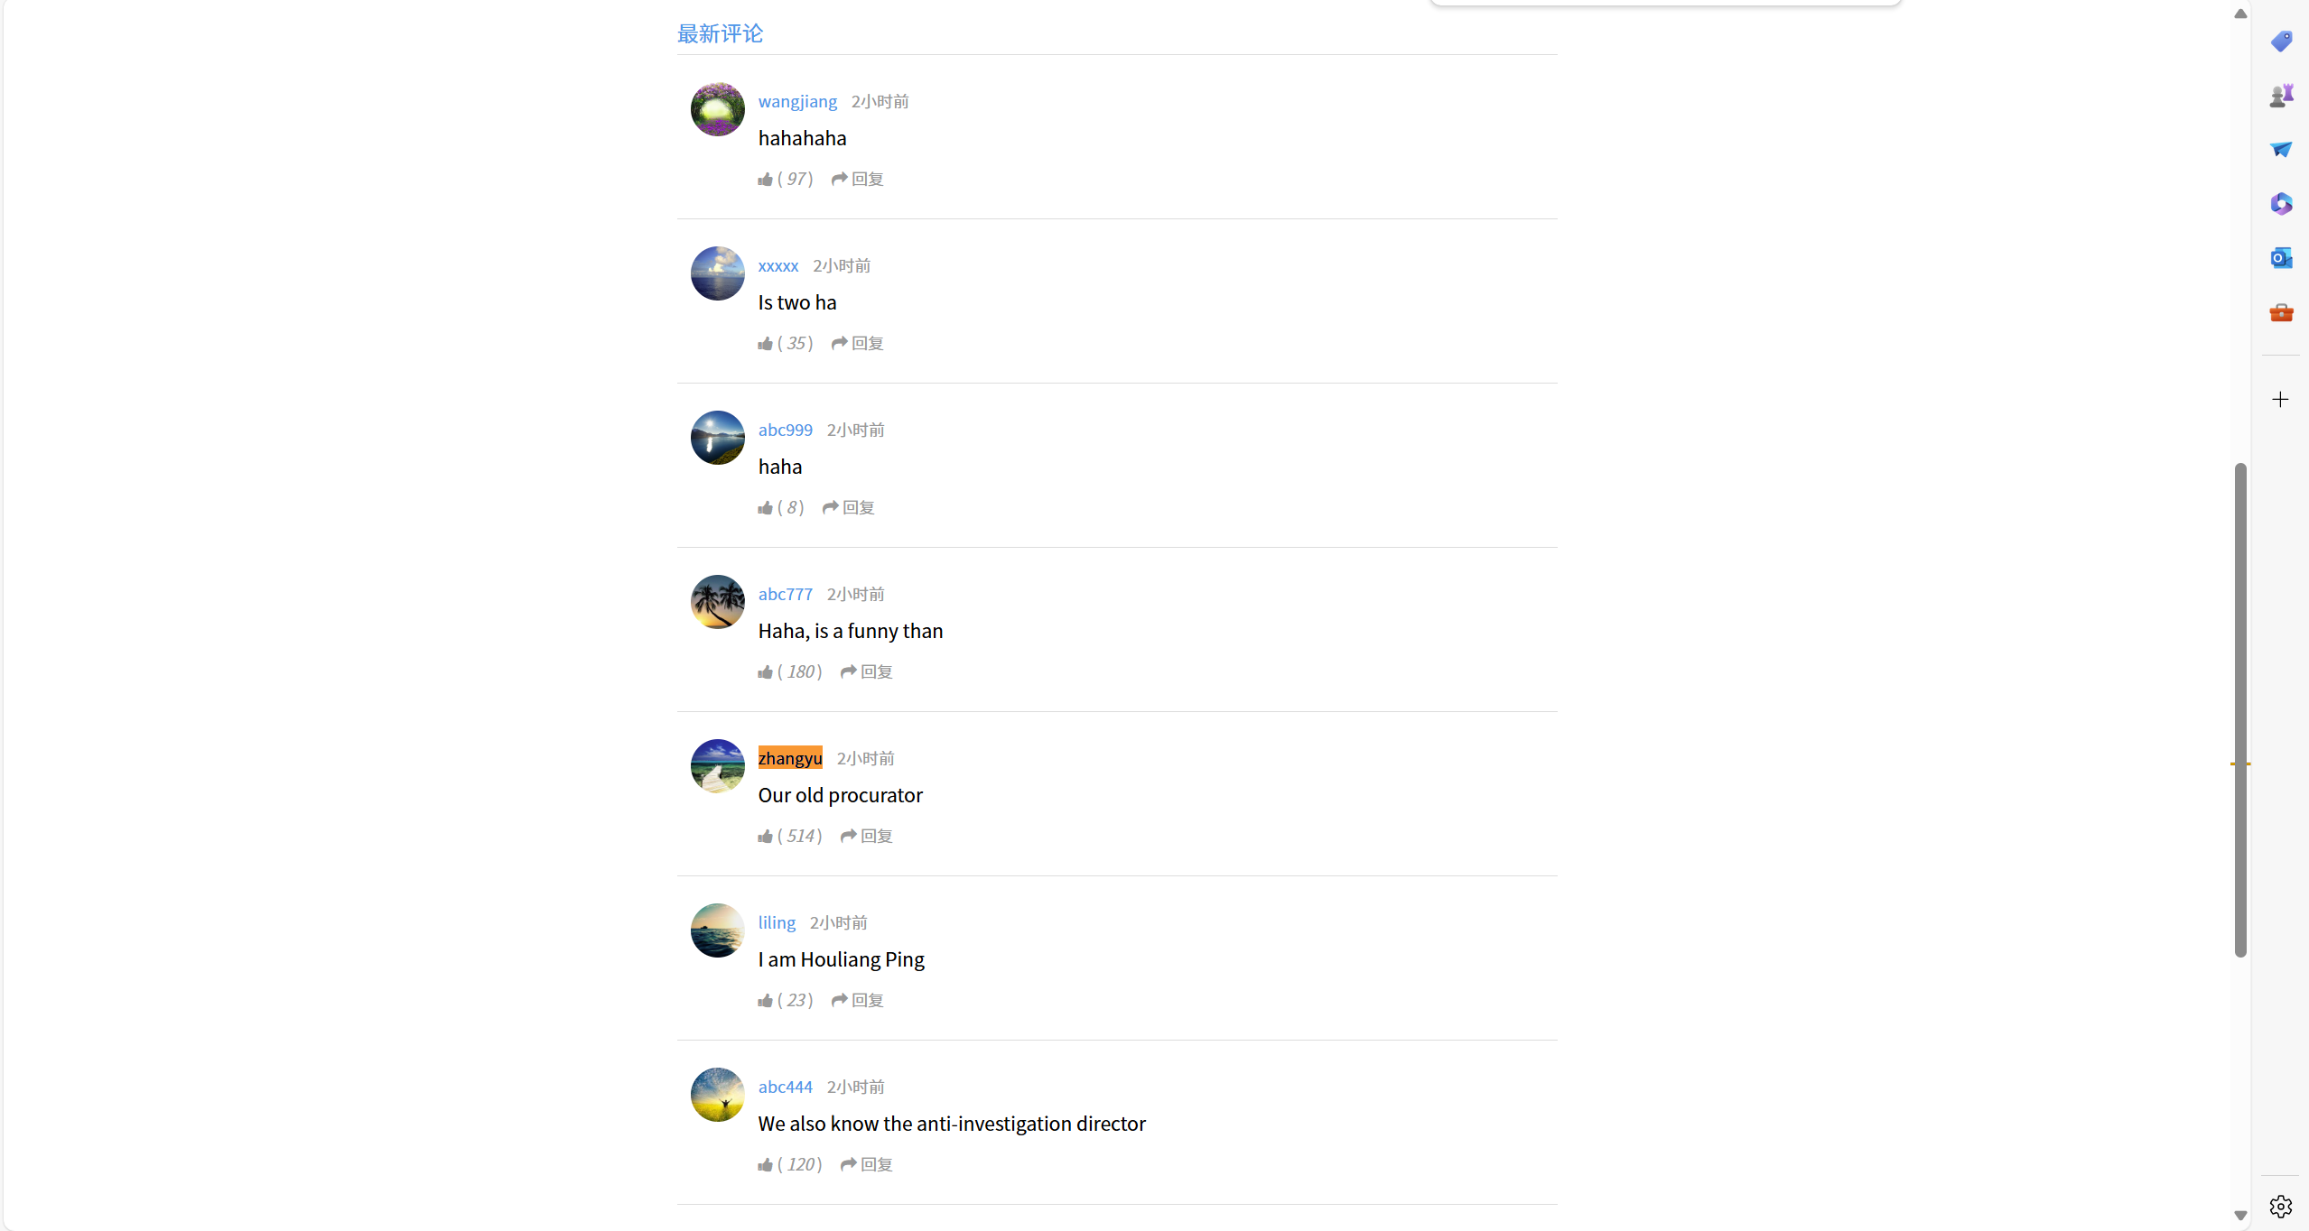Click the vertical scrollbar thumb

point(2240,709)
